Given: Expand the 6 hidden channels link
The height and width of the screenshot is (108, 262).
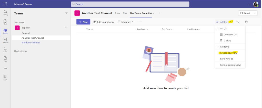Looking at the screenshot, I should (31, 42).
